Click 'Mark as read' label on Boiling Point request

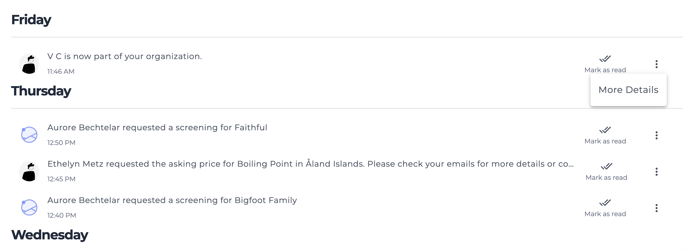click(x=606, y=178)
